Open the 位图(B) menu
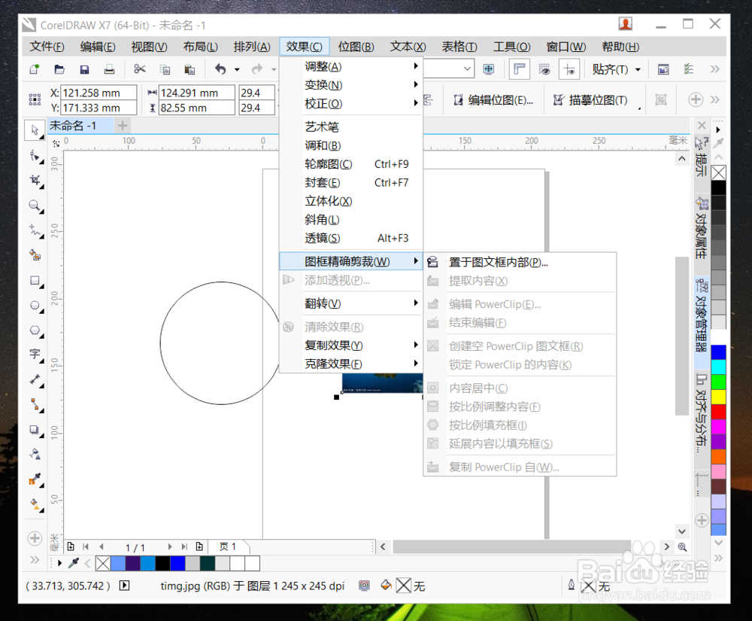Viewport: 752px width, 621px height. click(x=356, y=46)
